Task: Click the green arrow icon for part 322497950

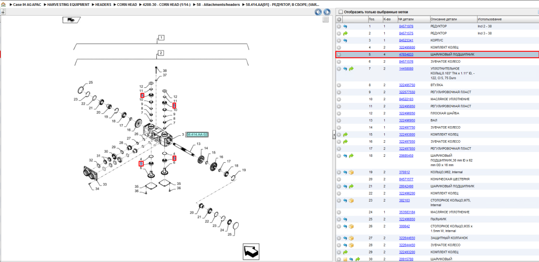Action: click(345, 142)
